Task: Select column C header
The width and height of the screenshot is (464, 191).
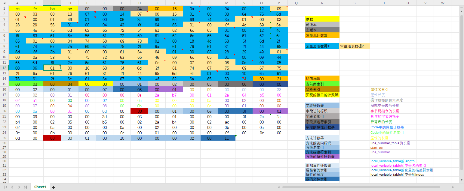Action: coord(52,3)
